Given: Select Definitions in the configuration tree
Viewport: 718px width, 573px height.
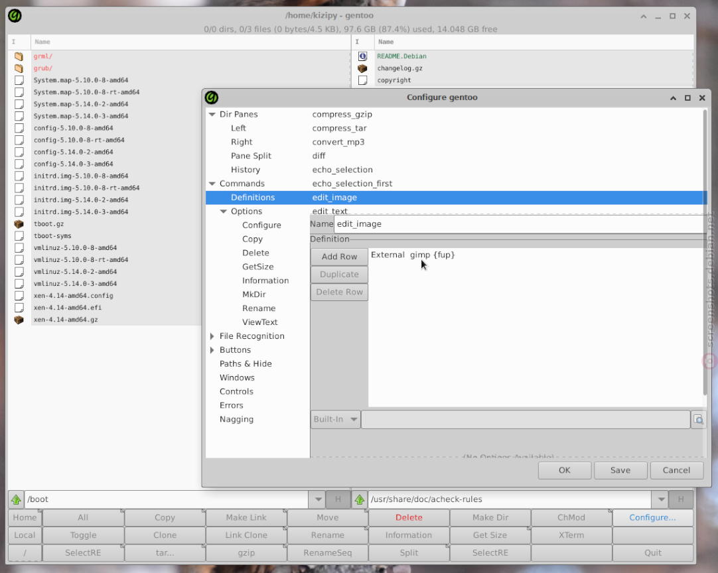Looking at the screenshot, I should (253, 197).
